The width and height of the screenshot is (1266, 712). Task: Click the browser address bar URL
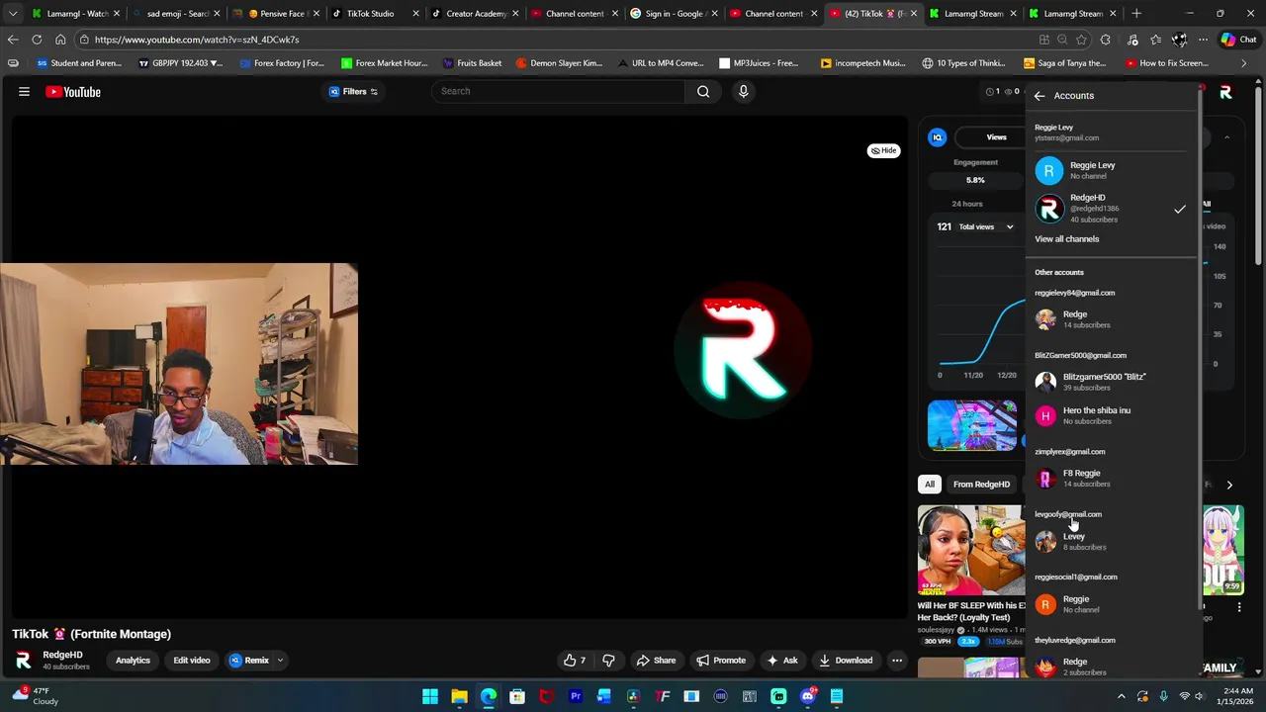point(197,40)
